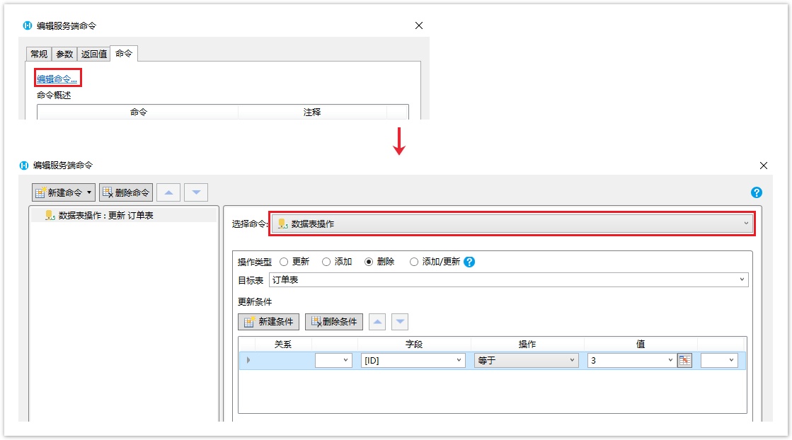
Task: Open the 等于 operation dropdown
Action: point(526,360)
